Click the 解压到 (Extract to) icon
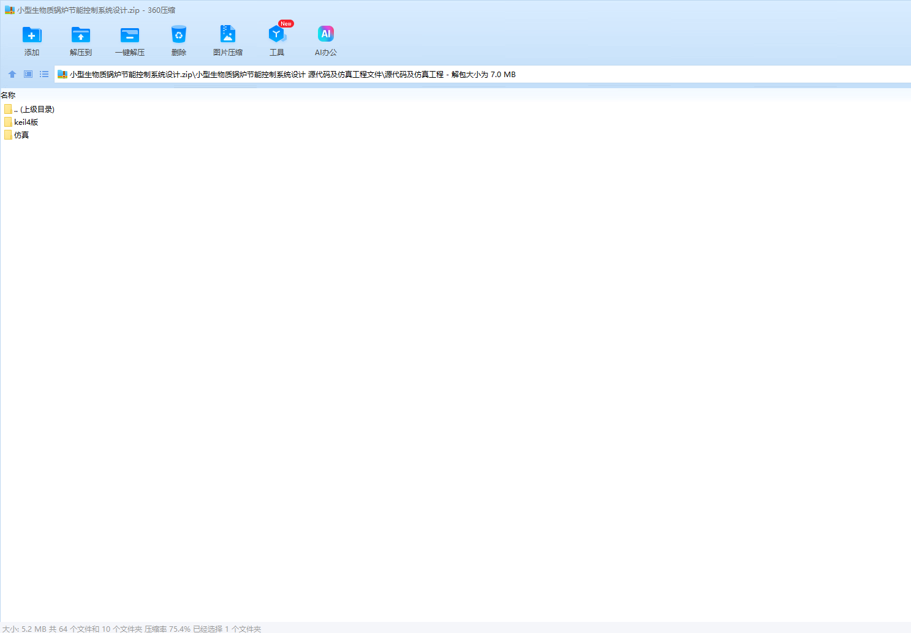 pyautogui.click(x=81, y=35)
